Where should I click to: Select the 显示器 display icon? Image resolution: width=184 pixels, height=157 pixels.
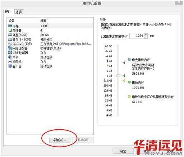coord(10,66)
